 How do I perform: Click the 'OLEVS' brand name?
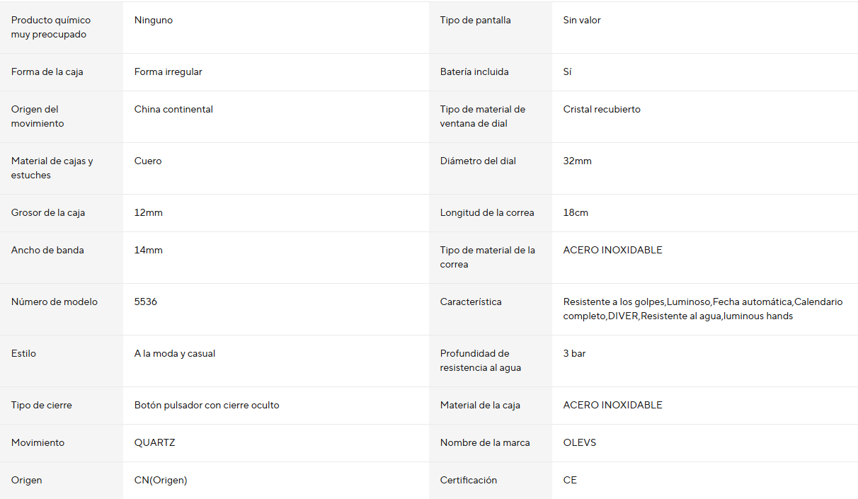[x=580, y=442]
